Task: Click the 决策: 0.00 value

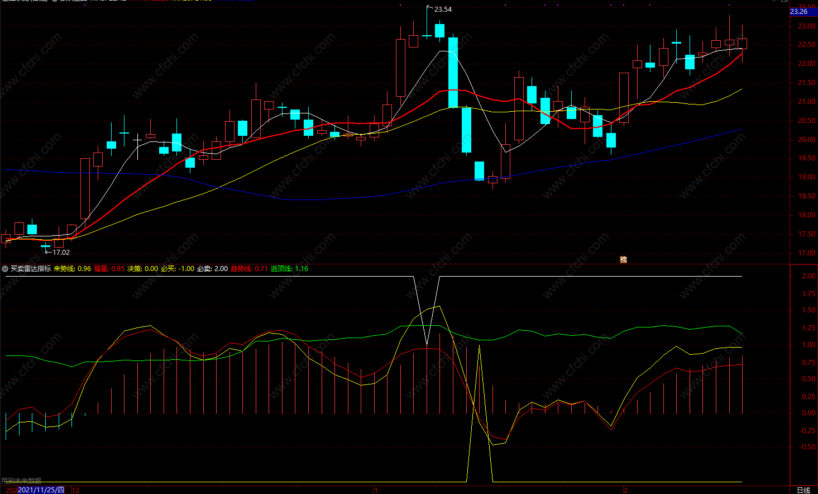Action: point(142,269)
